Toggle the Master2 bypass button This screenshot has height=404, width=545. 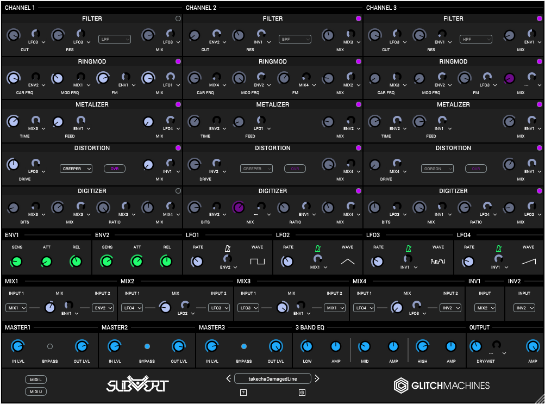pos(147,346)
